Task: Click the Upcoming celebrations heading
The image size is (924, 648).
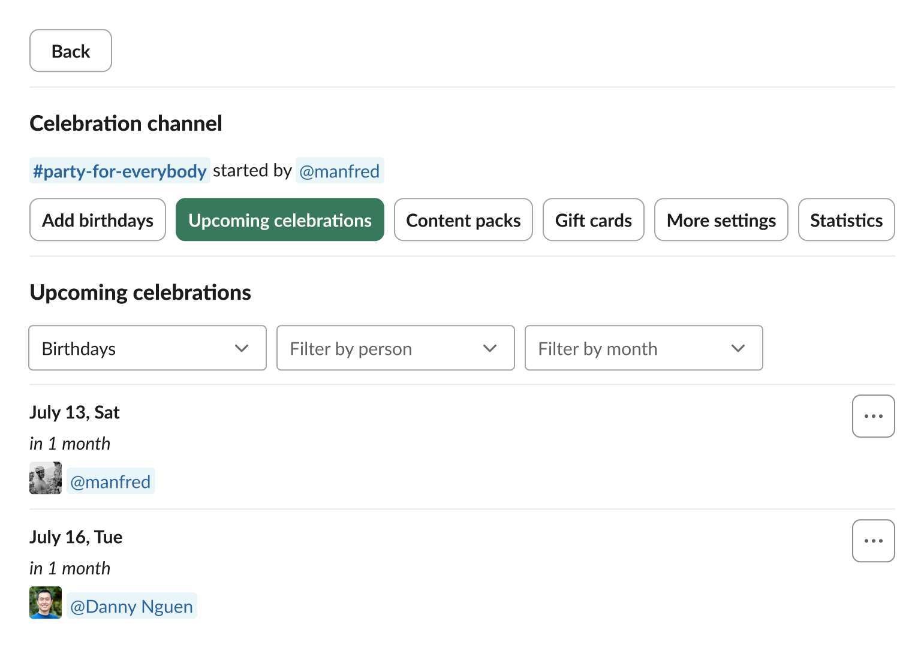Action: point(140,292)
